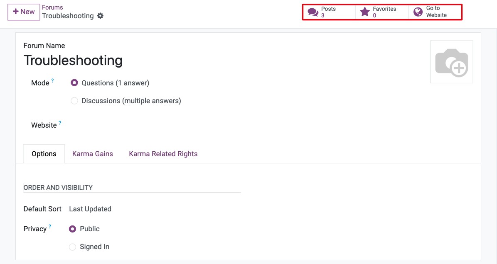Select the Public privacy option
This screenshot has width=497, height=264.
coord(73,229)
